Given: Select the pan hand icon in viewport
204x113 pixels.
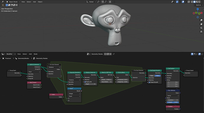Looking at the screenshot, I should (201, 24).
